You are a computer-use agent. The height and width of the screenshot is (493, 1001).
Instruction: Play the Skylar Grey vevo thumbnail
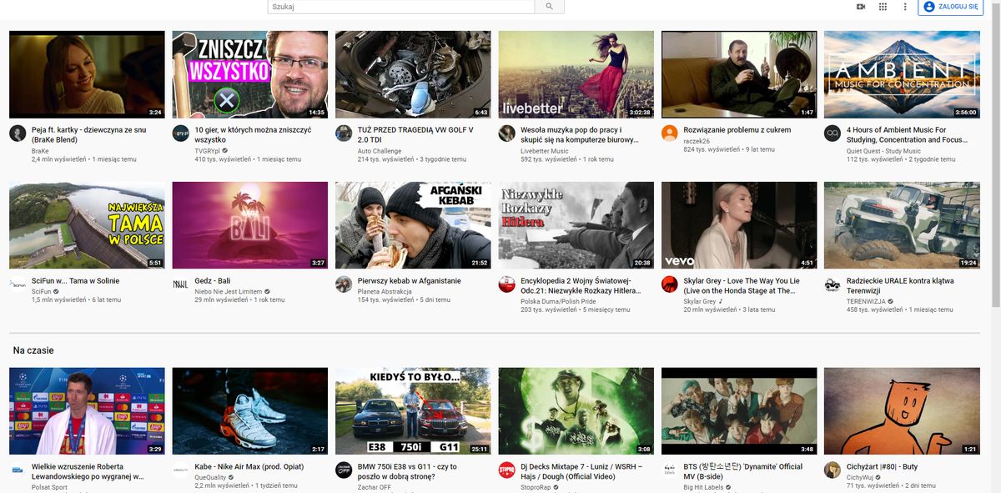pyautogui.click(x=739, y=225)
